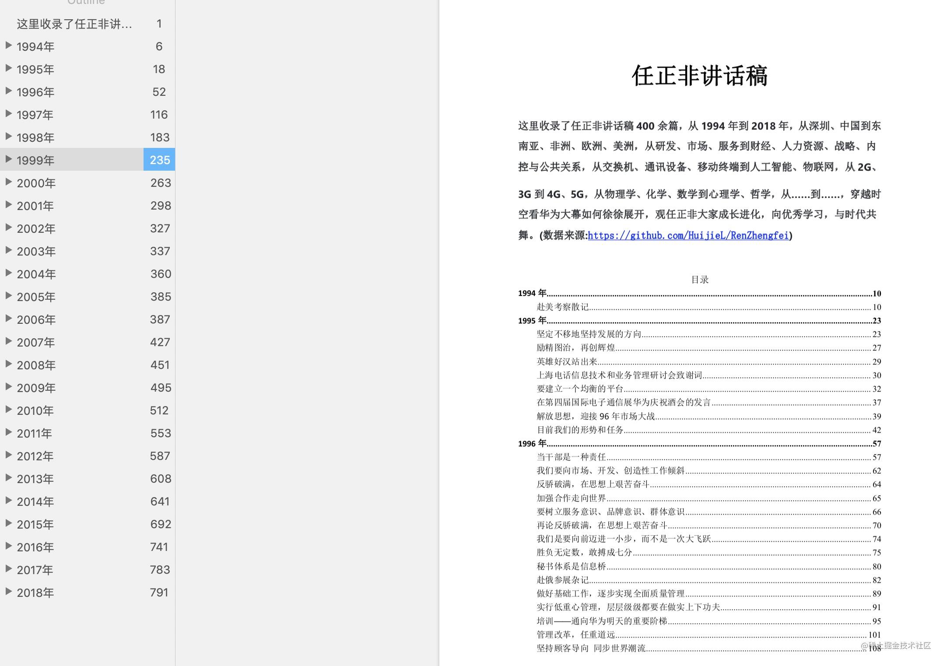
Task: Open TOC entry 目前我们的形势和任务
Action: coord(708,430)
